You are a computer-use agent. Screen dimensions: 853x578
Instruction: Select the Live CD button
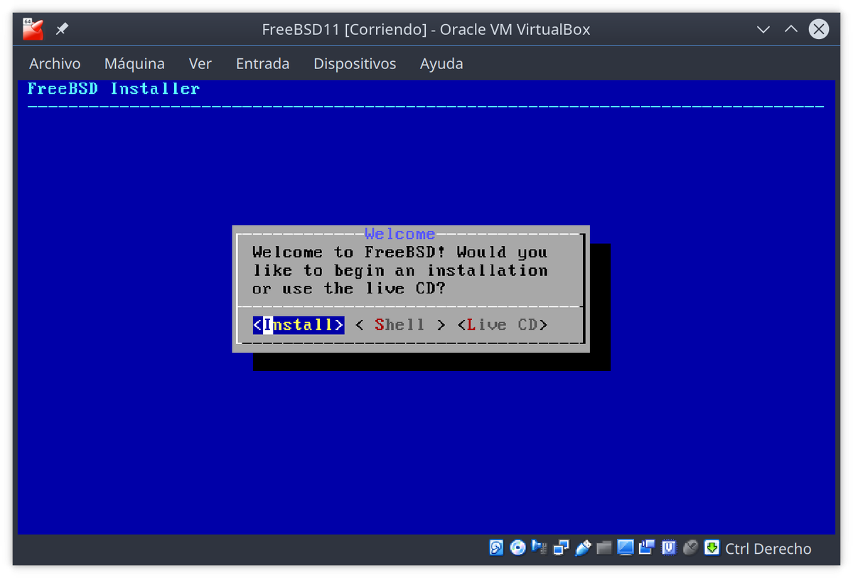[x=503, y=325]
